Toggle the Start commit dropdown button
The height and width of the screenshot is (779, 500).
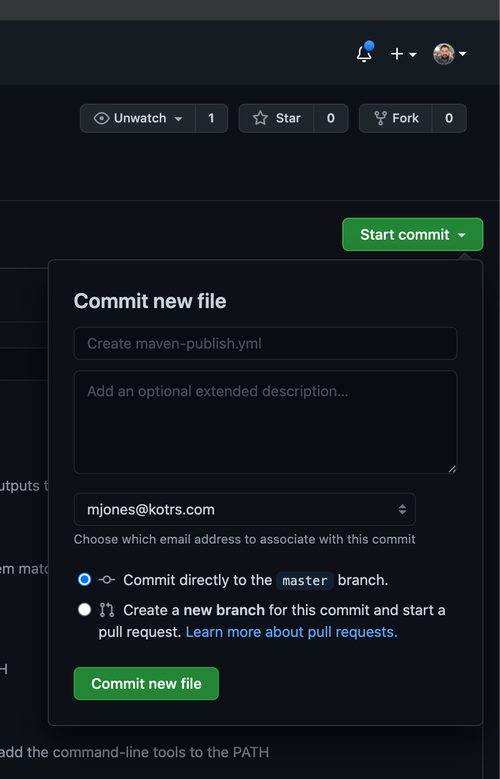[412, 234]
